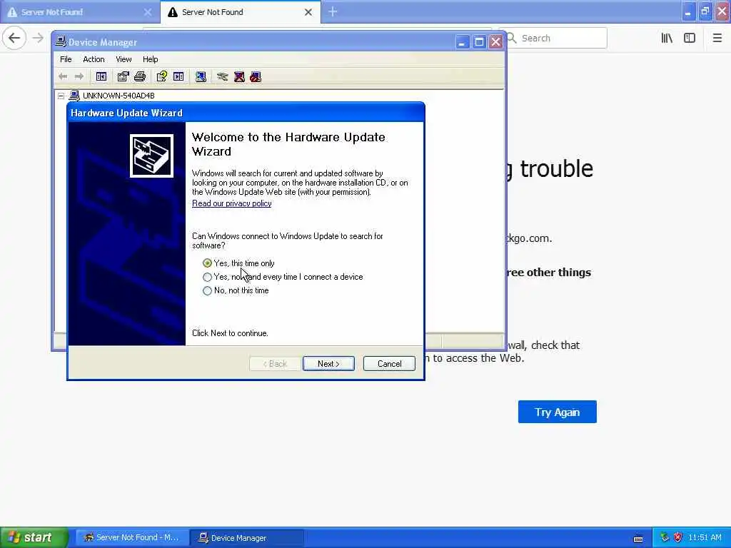Viewport: 731px width, 548px height.
Task: Click the security shield tray icon
Action: click(678, 537)
